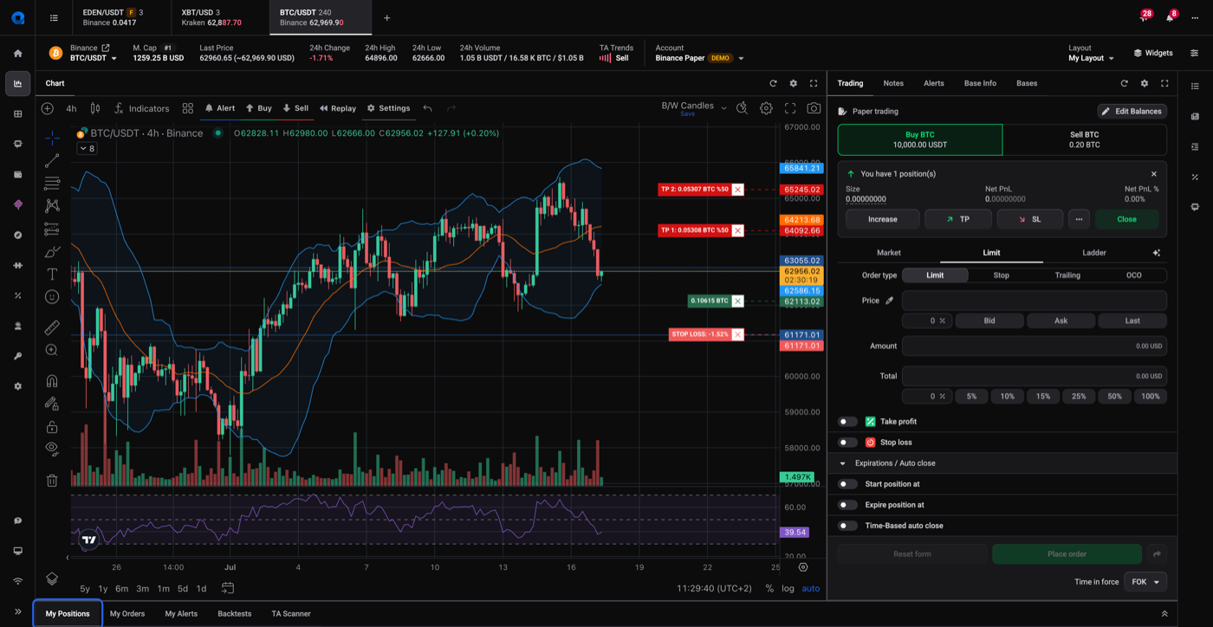Pick price from chart with pencil icon
This screenshot has width=1213, height=627.
(x=889, y=301)
